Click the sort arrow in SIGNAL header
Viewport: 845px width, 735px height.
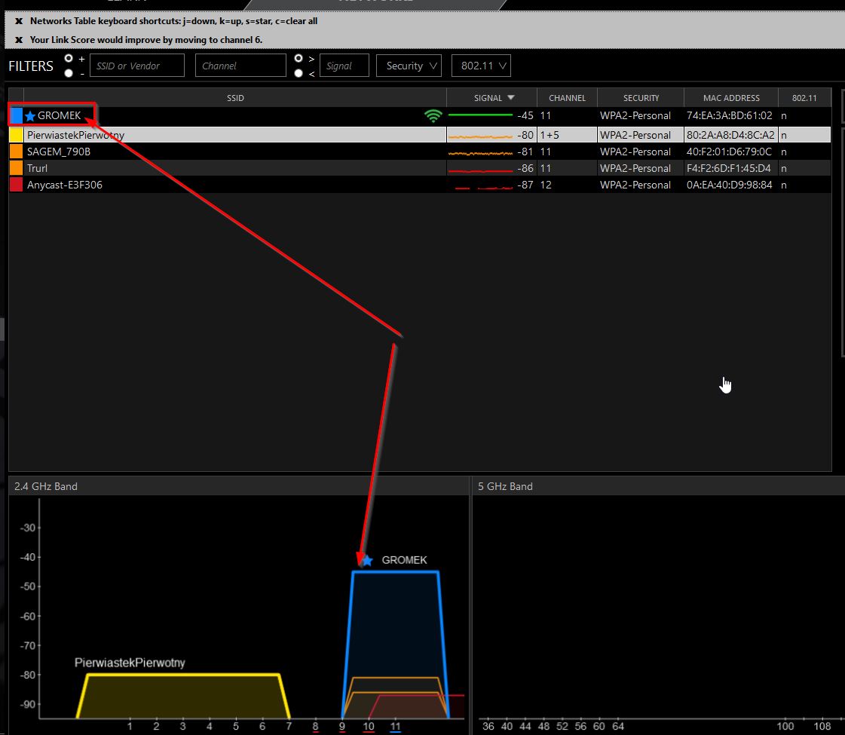511,98
